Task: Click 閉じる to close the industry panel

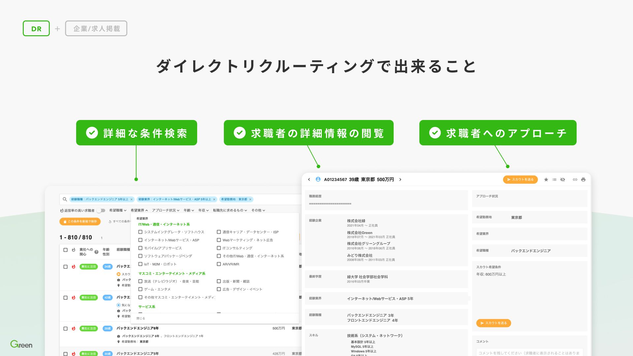Action: 141,318
